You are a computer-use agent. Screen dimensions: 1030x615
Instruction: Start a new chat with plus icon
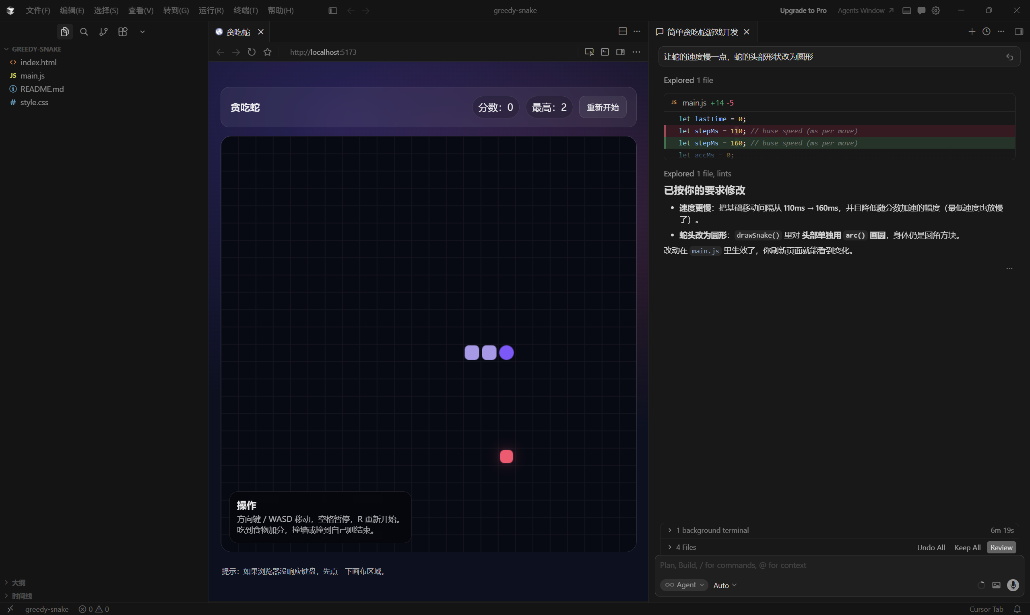[972, 31]
